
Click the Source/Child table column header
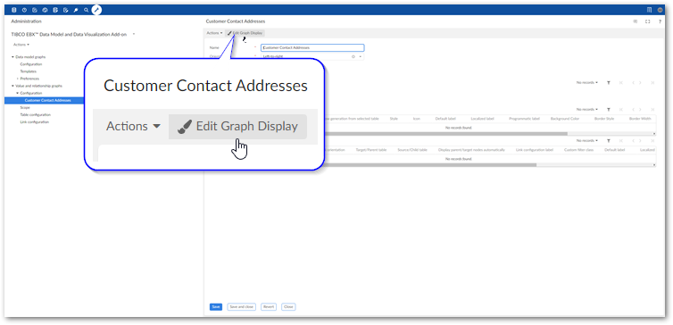[412, 150]
